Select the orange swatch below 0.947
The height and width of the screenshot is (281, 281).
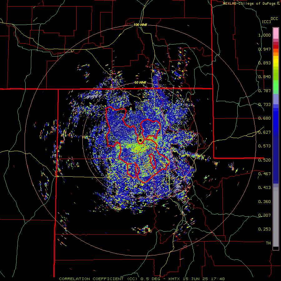point(276,54)
